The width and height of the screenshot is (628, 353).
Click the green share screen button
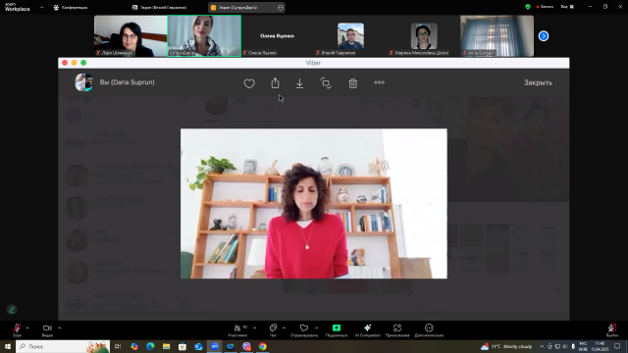(337, 330)
